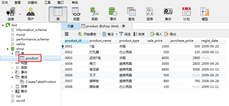Open the hamburger menu in table toolbar
Viewport: 229px width, 106px height.
(x=67, y=34)
